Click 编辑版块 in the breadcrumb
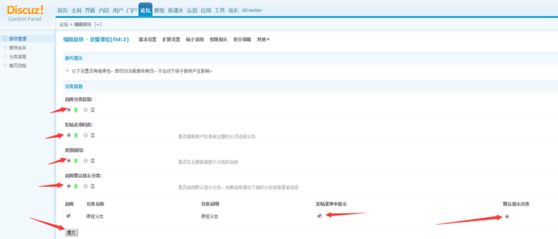The height and width of the screenshot is (239, 558). point(83,24)
